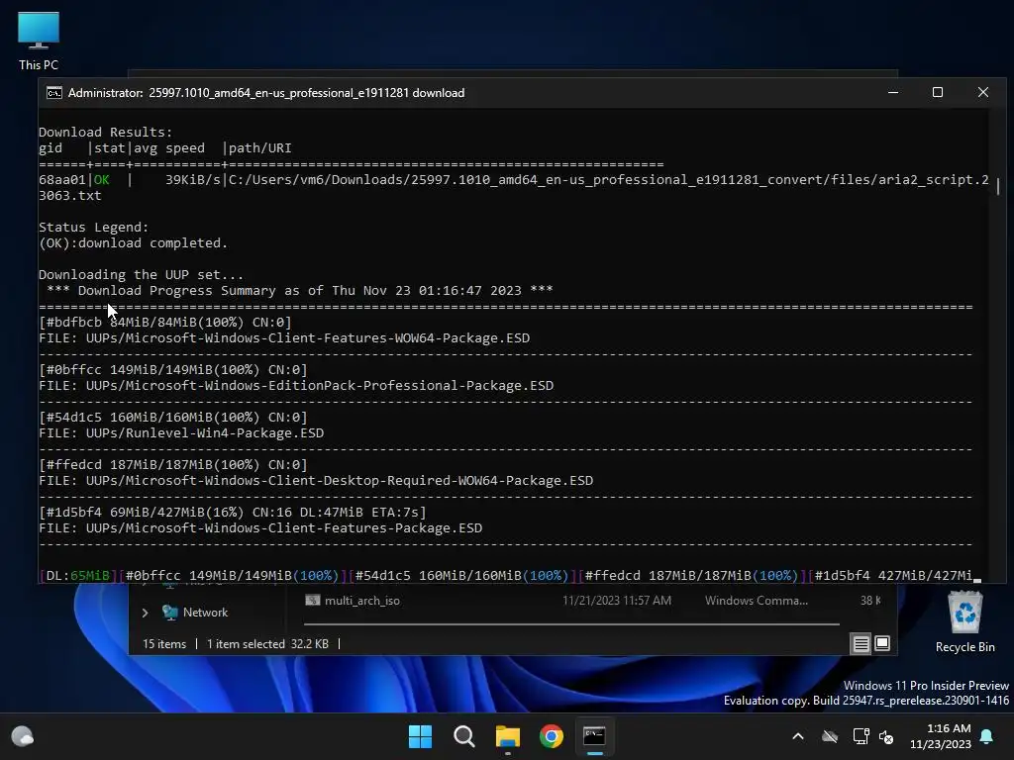This screenshot has width=1014, height=760.
Task: Open taskbar Search
Action: (x=463, y=736)
